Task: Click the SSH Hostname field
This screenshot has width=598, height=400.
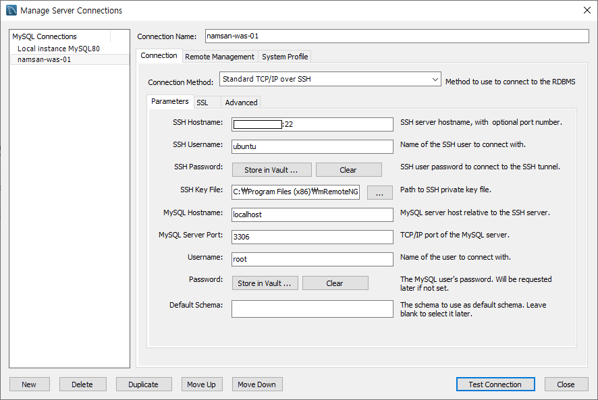Action: 312,124
